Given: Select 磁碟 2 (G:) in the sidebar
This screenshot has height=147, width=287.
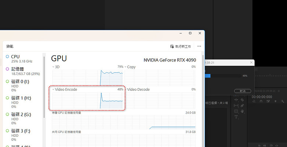Looking at the screenshot, I should (x=24, y=118).
